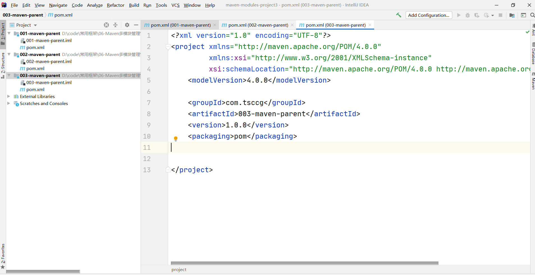Image resolution: width=535 pixels, height=275 pixels.
Task: Open the Code menu
Action: 77,5
